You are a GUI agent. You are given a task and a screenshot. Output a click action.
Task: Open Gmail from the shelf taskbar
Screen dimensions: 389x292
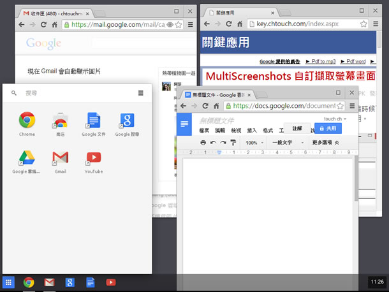tap(49, 282)
